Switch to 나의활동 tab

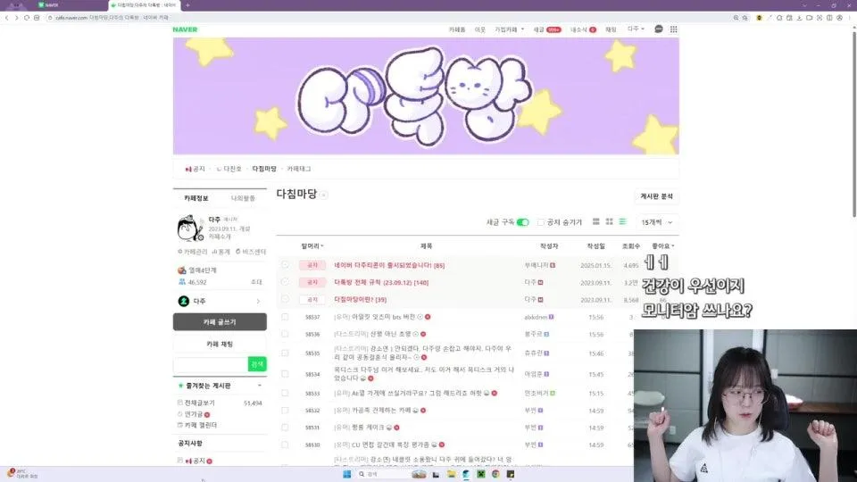tap(243, 198)
